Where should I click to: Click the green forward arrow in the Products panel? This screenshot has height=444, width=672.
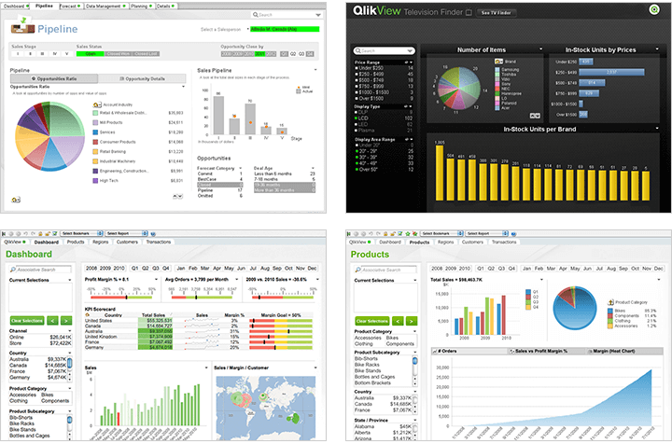(411, 321)
